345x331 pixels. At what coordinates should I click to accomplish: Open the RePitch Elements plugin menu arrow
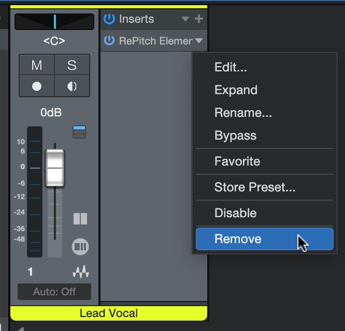click(x=199, y=41)
